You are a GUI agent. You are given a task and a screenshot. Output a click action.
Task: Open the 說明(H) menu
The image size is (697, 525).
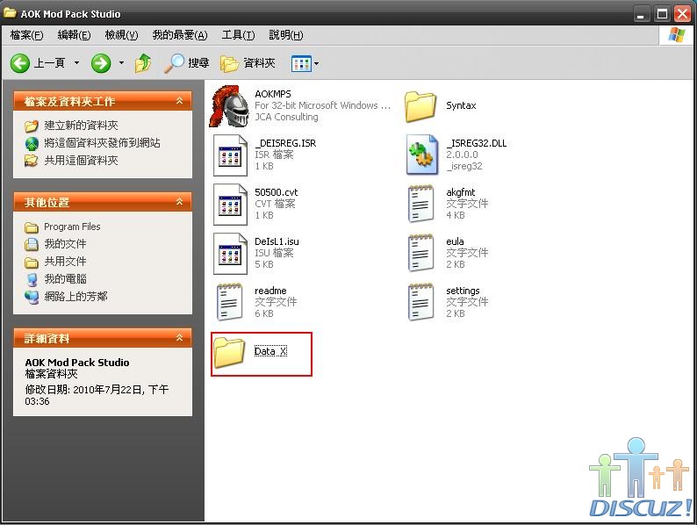click(x=286, y=35)
